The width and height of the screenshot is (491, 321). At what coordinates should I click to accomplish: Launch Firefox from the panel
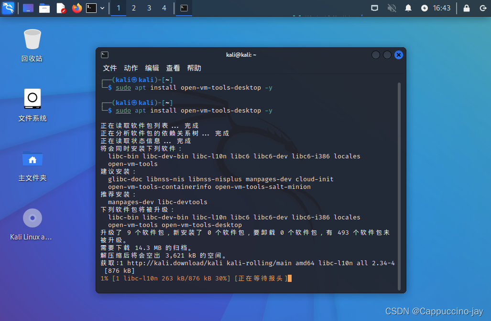tap(76, 8)
